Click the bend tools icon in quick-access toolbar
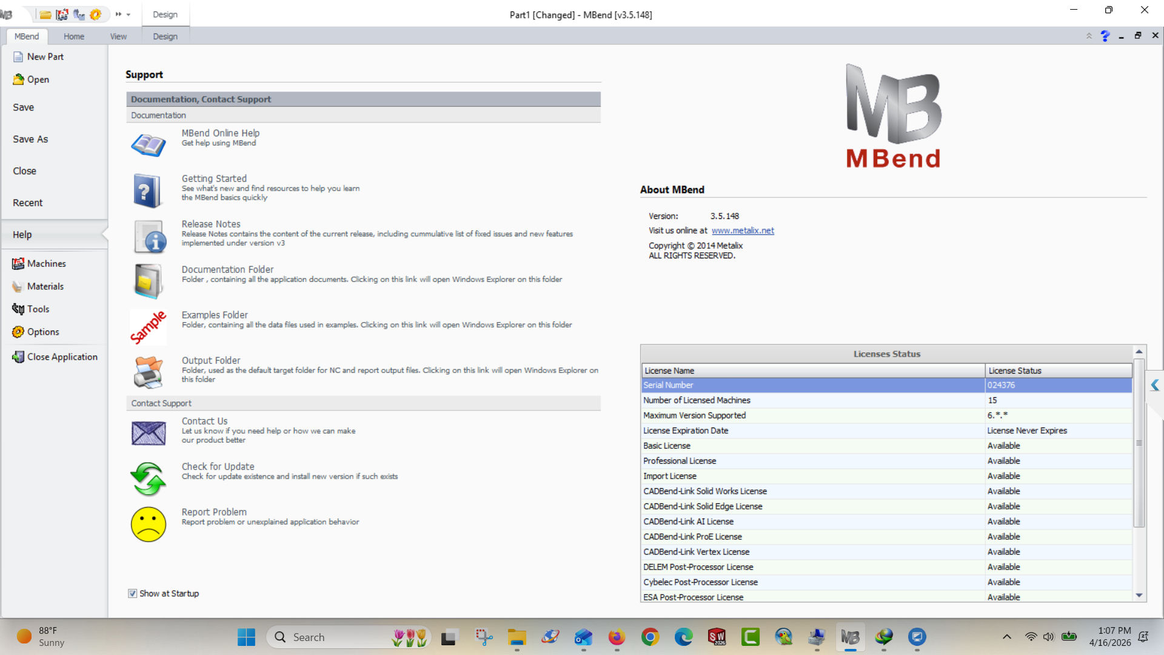Viewport: 1164px width, 655px height. click(79, 15)
